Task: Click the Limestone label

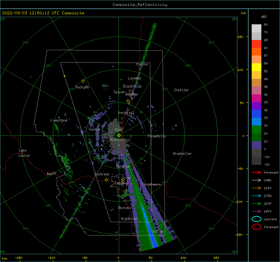Action: [x=59, y=120]
